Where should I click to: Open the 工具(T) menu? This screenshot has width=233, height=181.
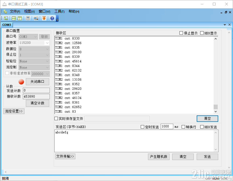coord(59,12)
